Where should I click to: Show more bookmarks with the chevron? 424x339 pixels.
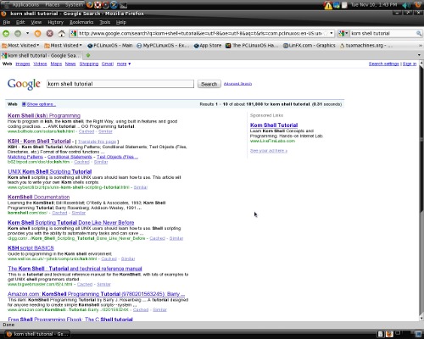point(421,45)
